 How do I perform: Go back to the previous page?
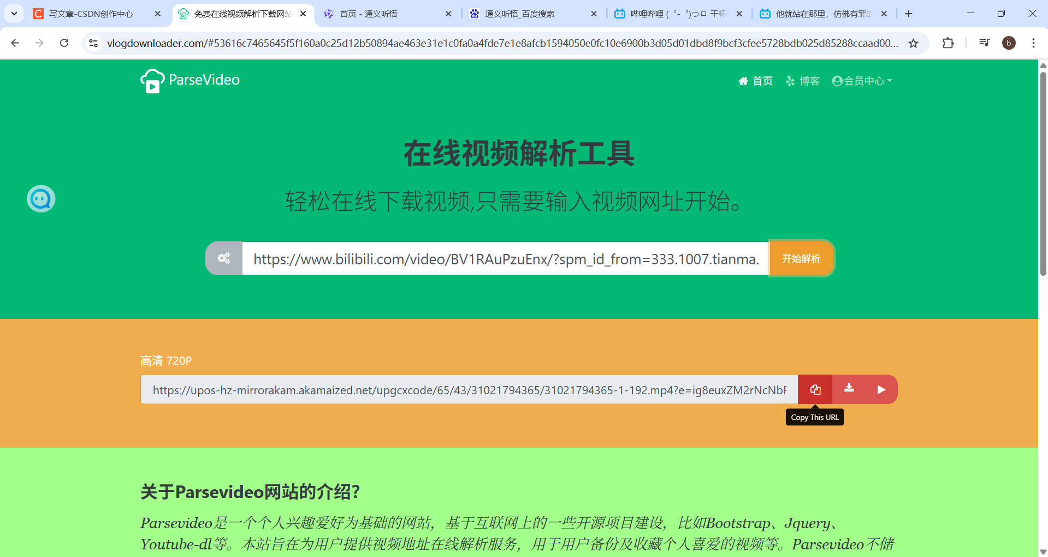[15, 43]
